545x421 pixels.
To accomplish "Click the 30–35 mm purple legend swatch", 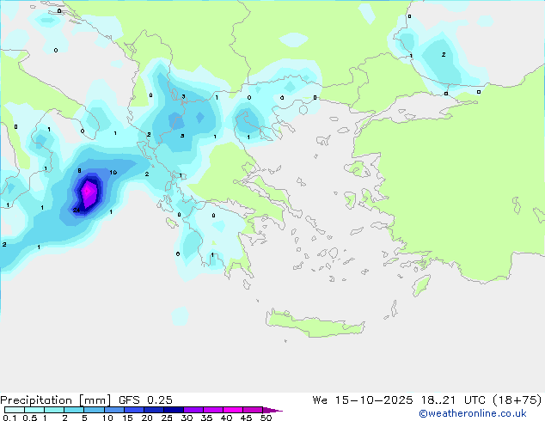I will click(193, 410).
